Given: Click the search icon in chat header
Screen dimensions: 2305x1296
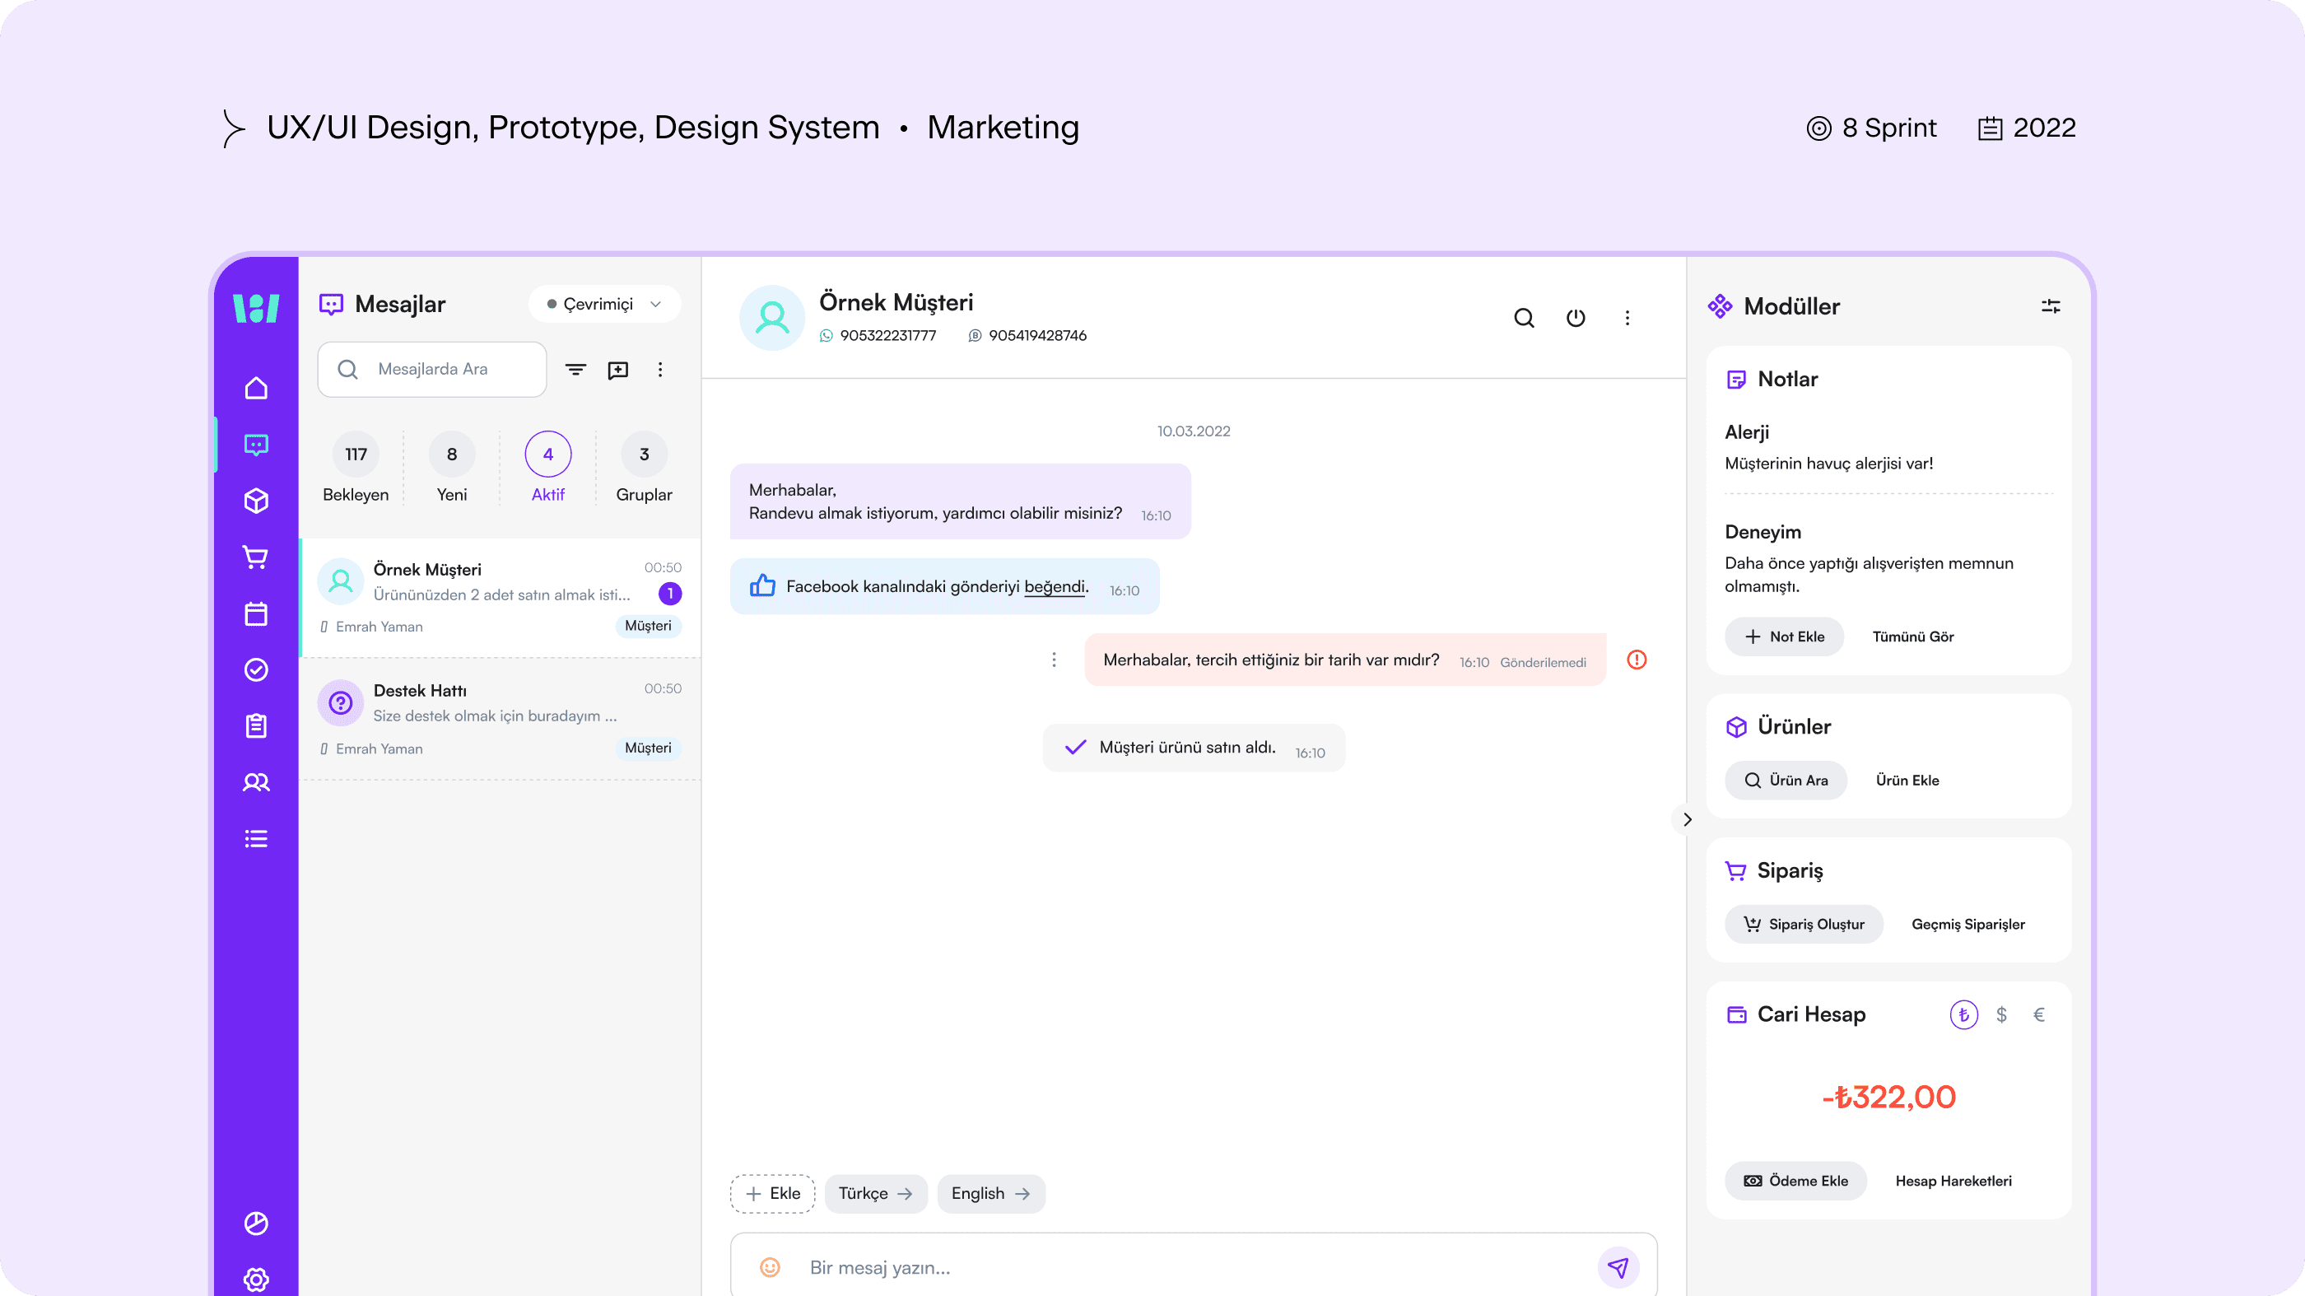Looking at the screenshot, I should (x=1524, y=318).
